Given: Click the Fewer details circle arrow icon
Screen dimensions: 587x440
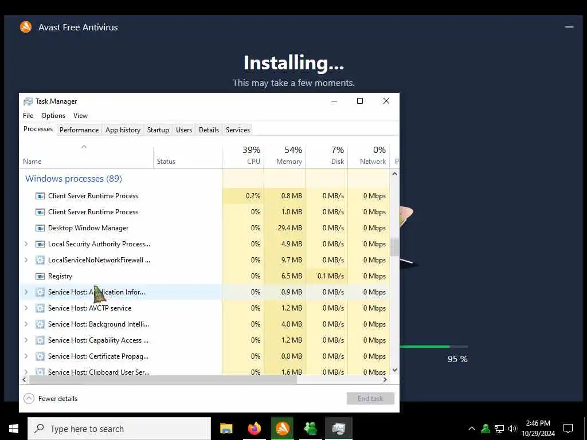Looking at the screenshot, I should (x=29, y=399).
